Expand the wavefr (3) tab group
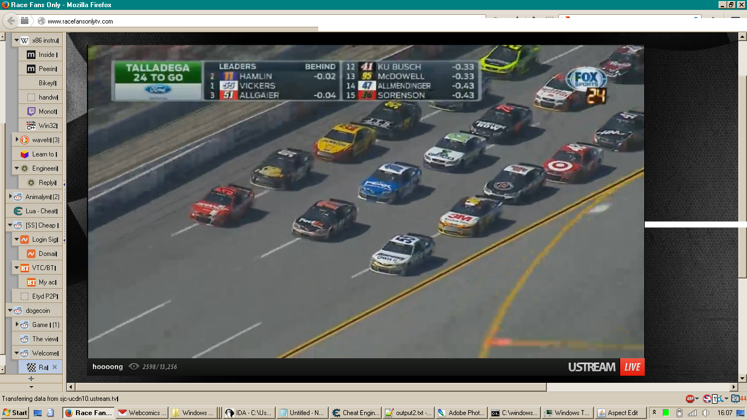The height and width of the screenshot is (420, 747). (x=16, y=140)
